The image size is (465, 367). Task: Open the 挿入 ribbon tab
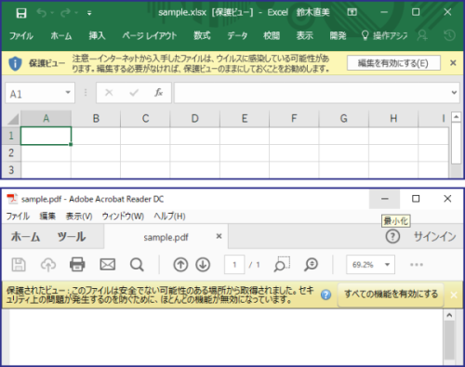click(x=97, y=36)
